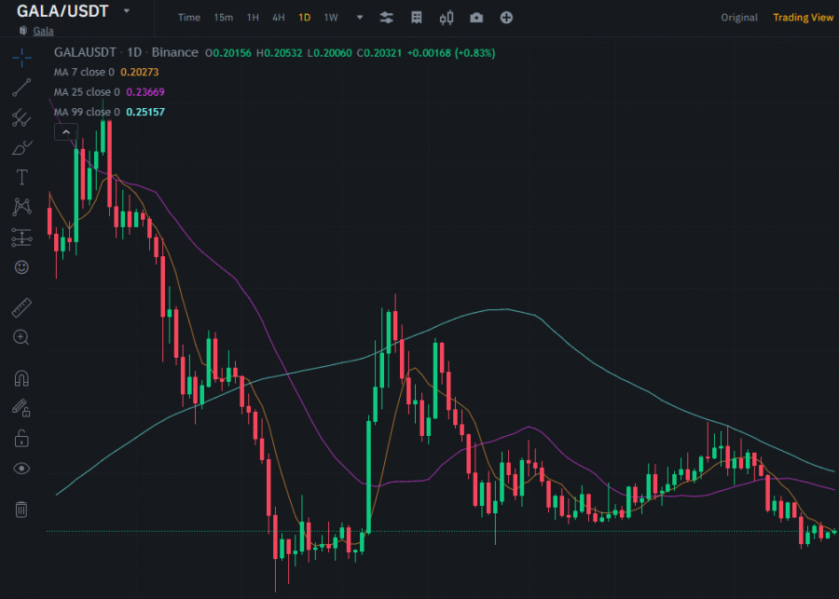This screenshot has width=839, height=599.
Task: Open the XABCD pattern tool
Action: tap(22, 207)
